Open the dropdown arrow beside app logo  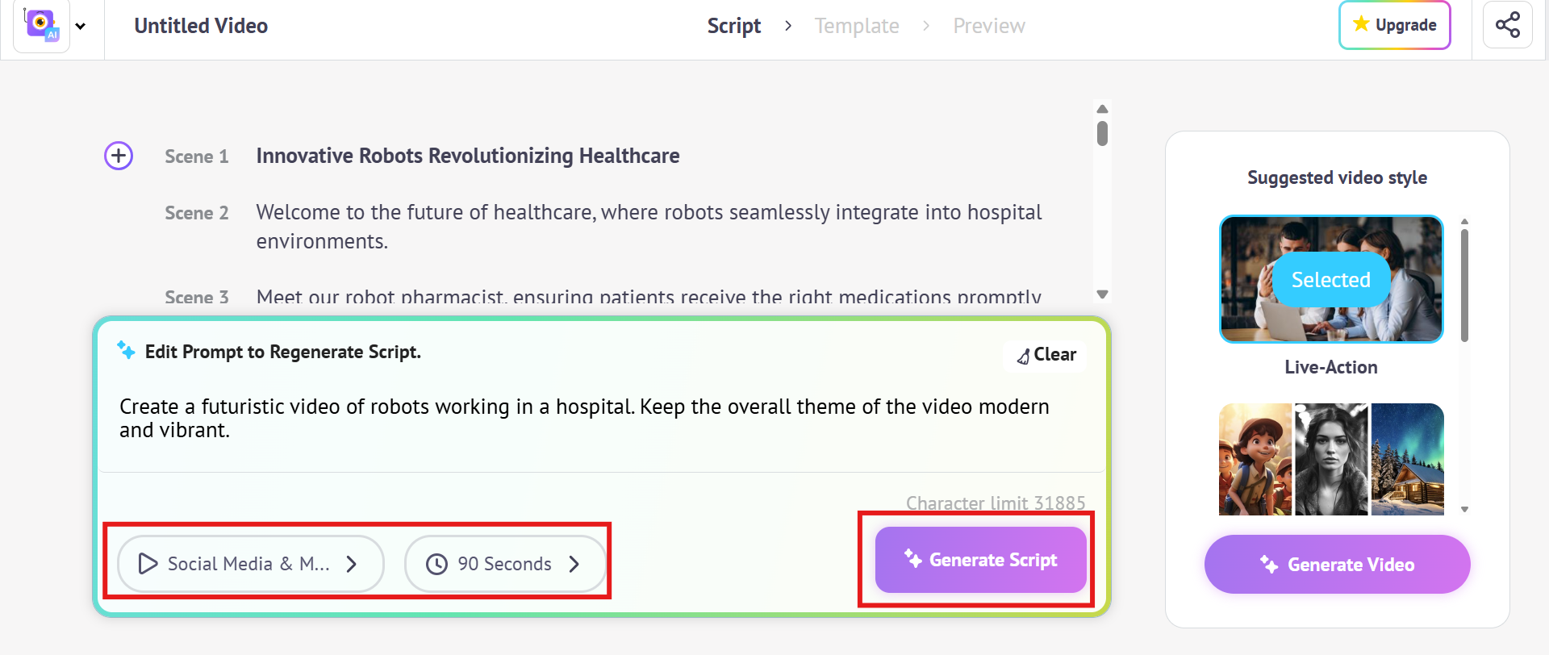pos(81,26)
